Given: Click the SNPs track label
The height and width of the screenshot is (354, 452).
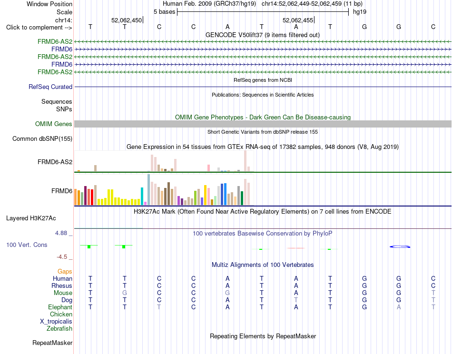Looking at the screenshot, I should click(64, 109).
